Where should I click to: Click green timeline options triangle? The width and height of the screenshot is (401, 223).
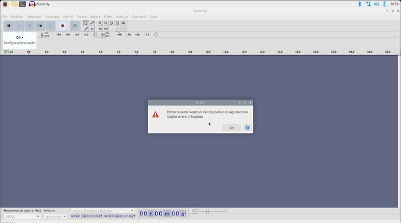[6, 52]
